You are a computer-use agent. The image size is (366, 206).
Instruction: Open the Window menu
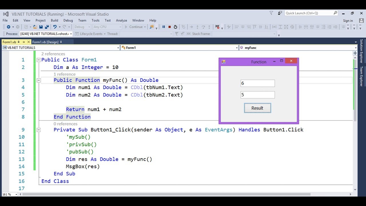(x=138, y=20)
